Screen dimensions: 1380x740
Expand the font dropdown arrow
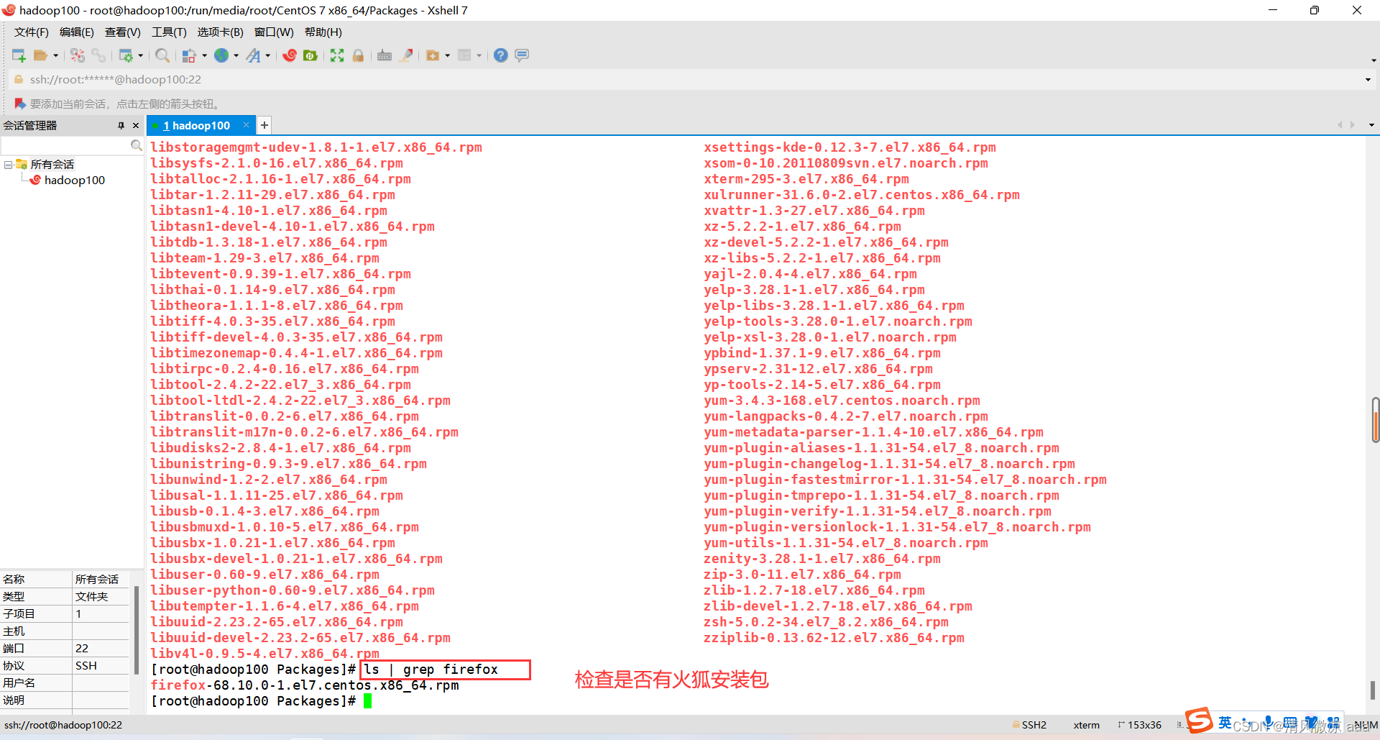click(x=267, y=55)
